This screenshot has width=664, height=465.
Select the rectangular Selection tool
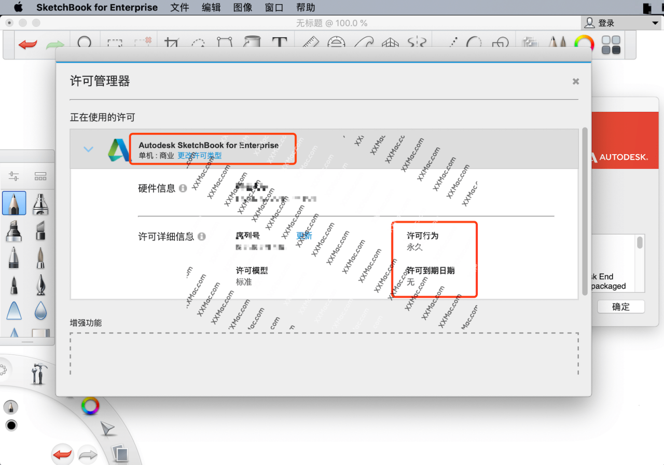coord(115,44)
